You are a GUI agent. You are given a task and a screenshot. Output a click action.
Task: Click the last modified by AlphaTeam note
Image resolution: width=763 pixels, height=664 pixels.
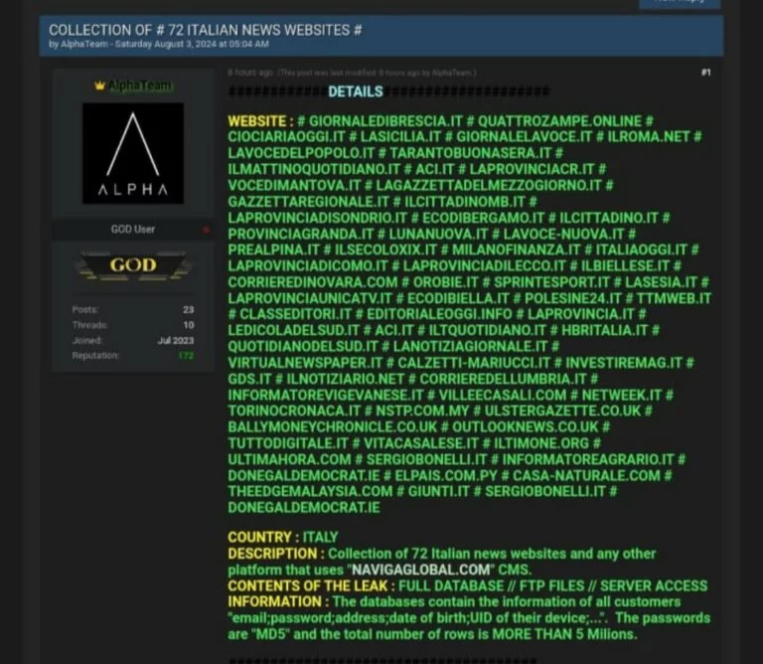[x=378, y=73]
